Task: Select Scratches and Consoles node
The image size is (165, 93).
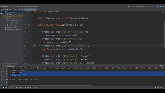Action: [x=12, y=29]
